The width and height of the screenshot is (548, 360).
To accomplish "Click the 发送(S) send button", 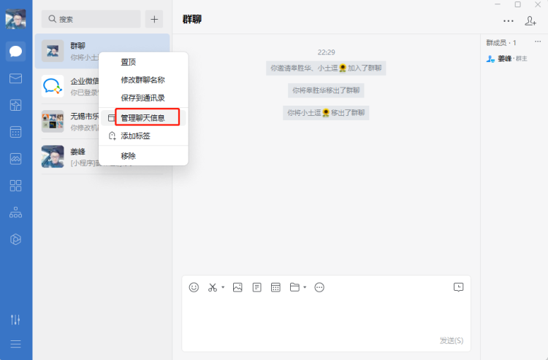I will click(x=452, y=340).
